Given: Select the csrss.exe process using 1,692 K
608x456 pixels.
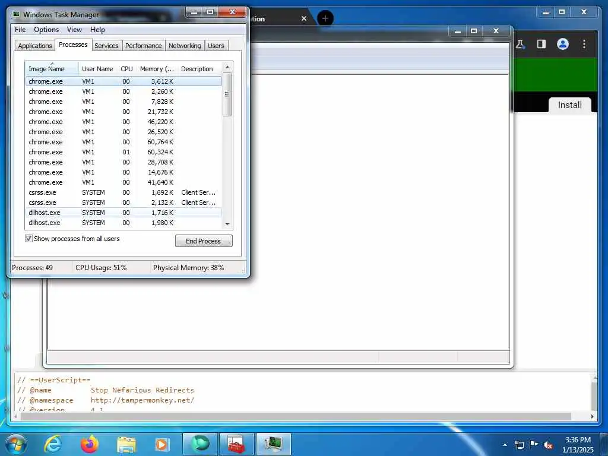Looking at the screenshot, I should click(x=123, y=192).
